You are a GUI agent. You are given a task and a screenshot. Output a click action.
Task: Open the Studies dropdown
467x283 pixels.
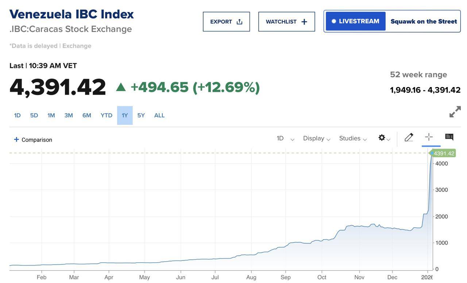352,138
